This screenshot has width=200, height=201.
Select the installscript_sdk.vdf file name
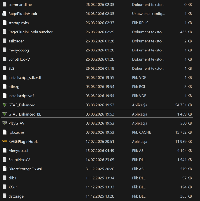click(25, 77)
